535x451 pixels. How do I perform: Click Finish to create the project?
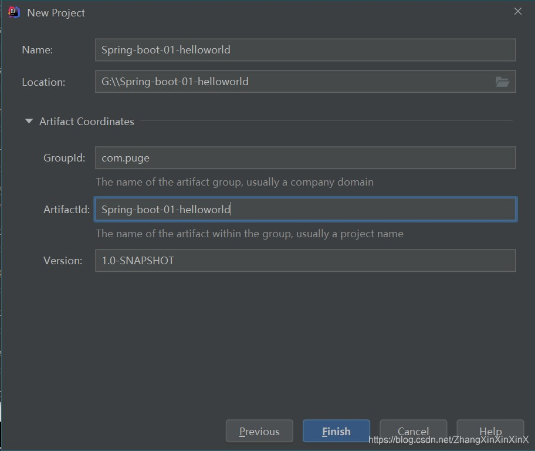[336, 431]
